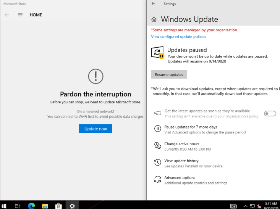Open the Windows Start menu
The height and width of the screenshot is (209, 280).
(4, 206)
